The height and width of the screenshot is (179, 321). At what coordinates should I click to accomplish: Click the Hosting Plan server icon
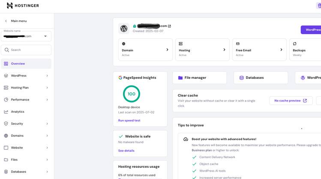(6, 87)
